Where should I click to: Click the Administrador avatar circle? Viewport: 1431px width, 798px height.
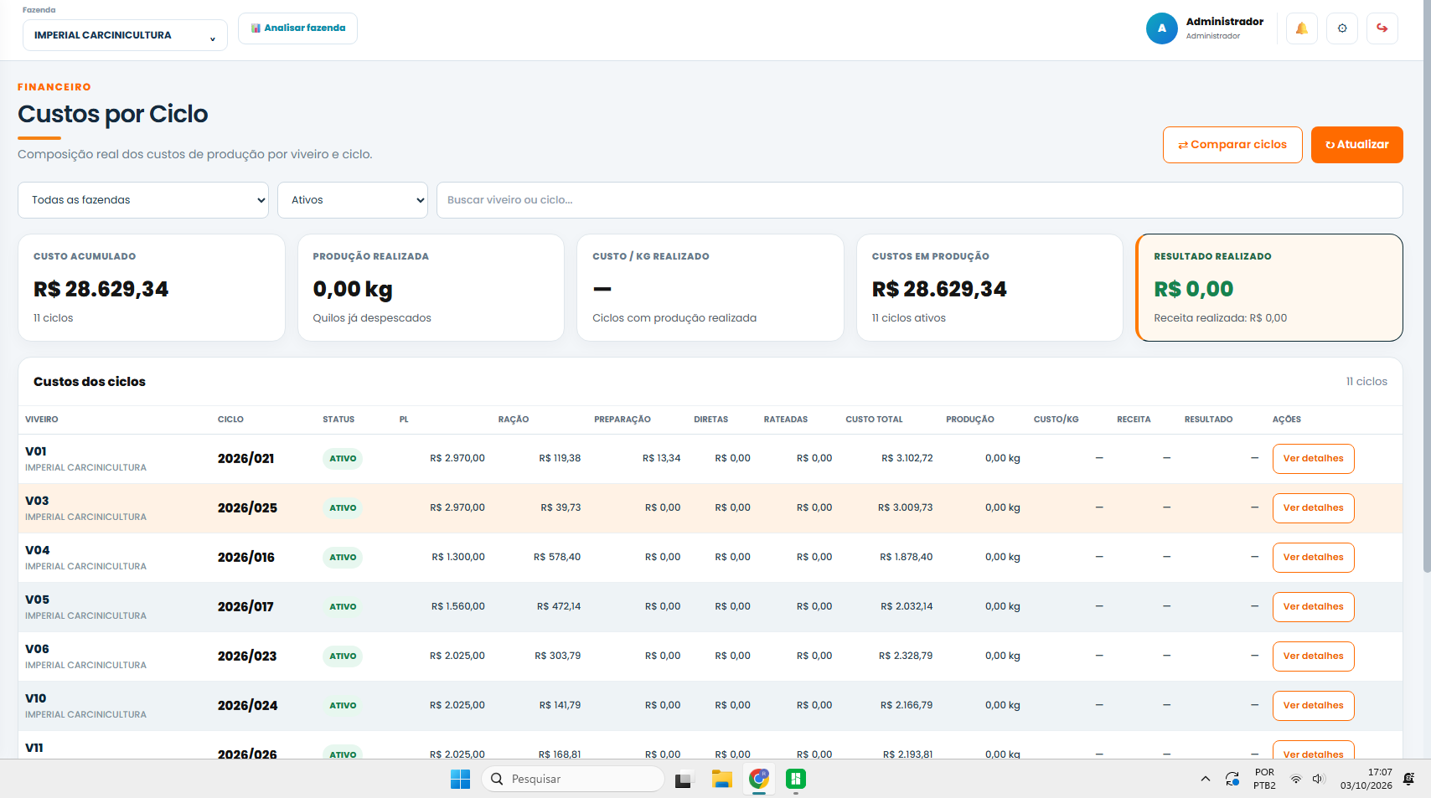pyautogui.click(x=1162, y=28)
